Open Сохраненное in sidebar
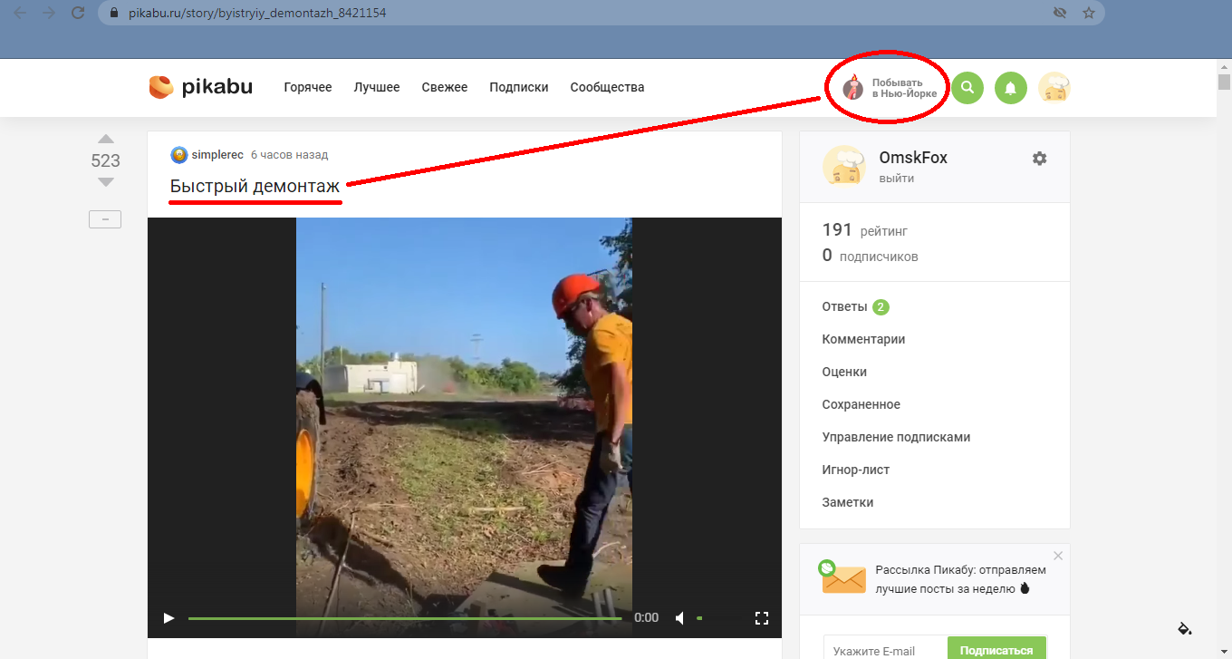Viewport: 1232px width, 659px height. 861,404
